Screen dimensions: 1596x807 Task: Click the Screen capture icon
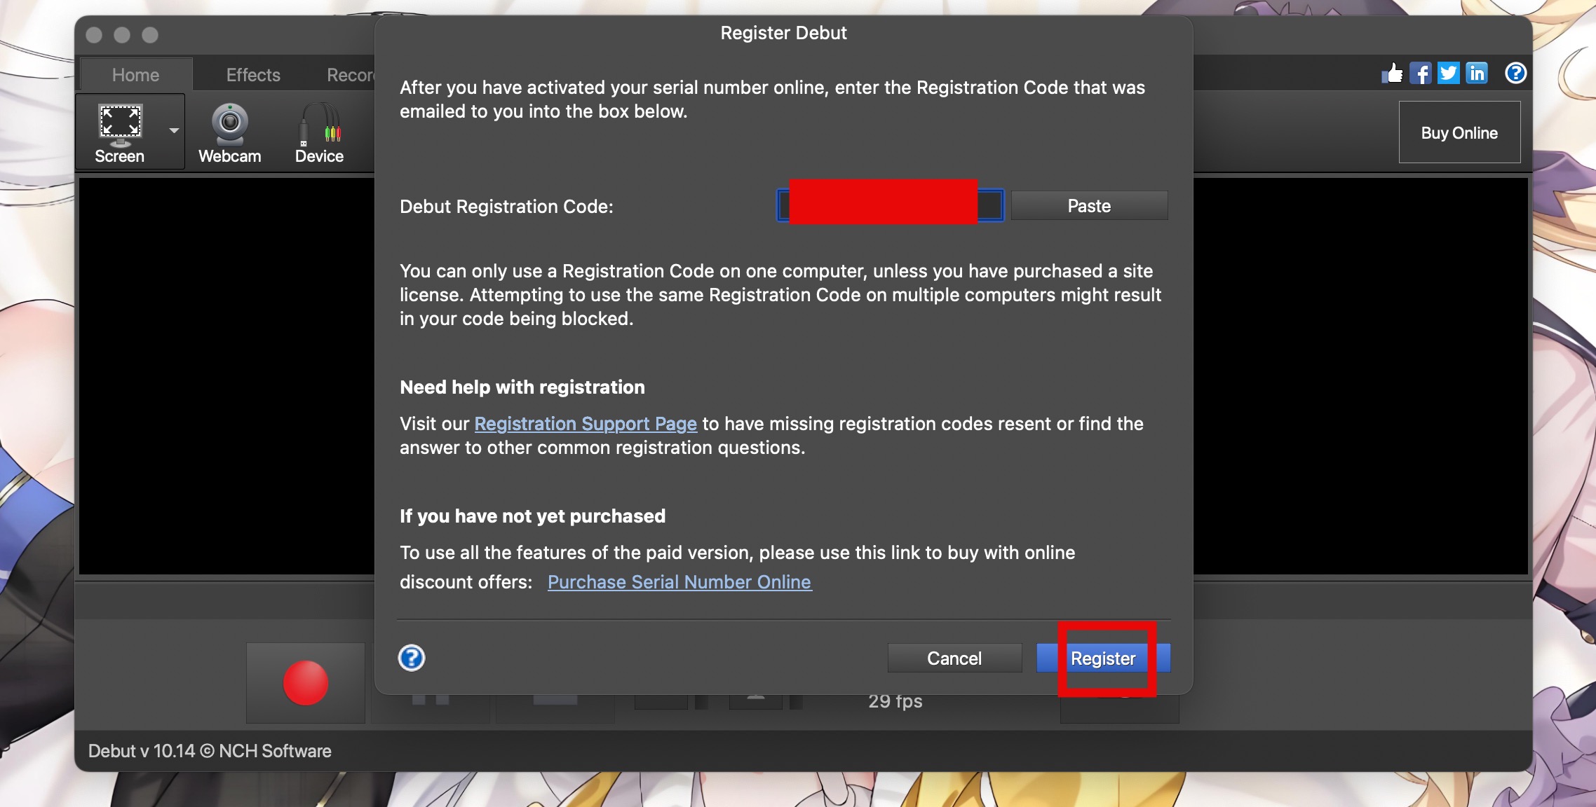pos(121,125)
